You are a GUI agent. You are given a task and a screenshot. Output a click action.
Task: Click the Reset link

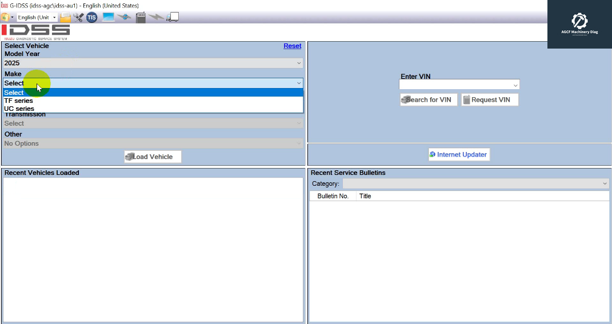point(292,46)
